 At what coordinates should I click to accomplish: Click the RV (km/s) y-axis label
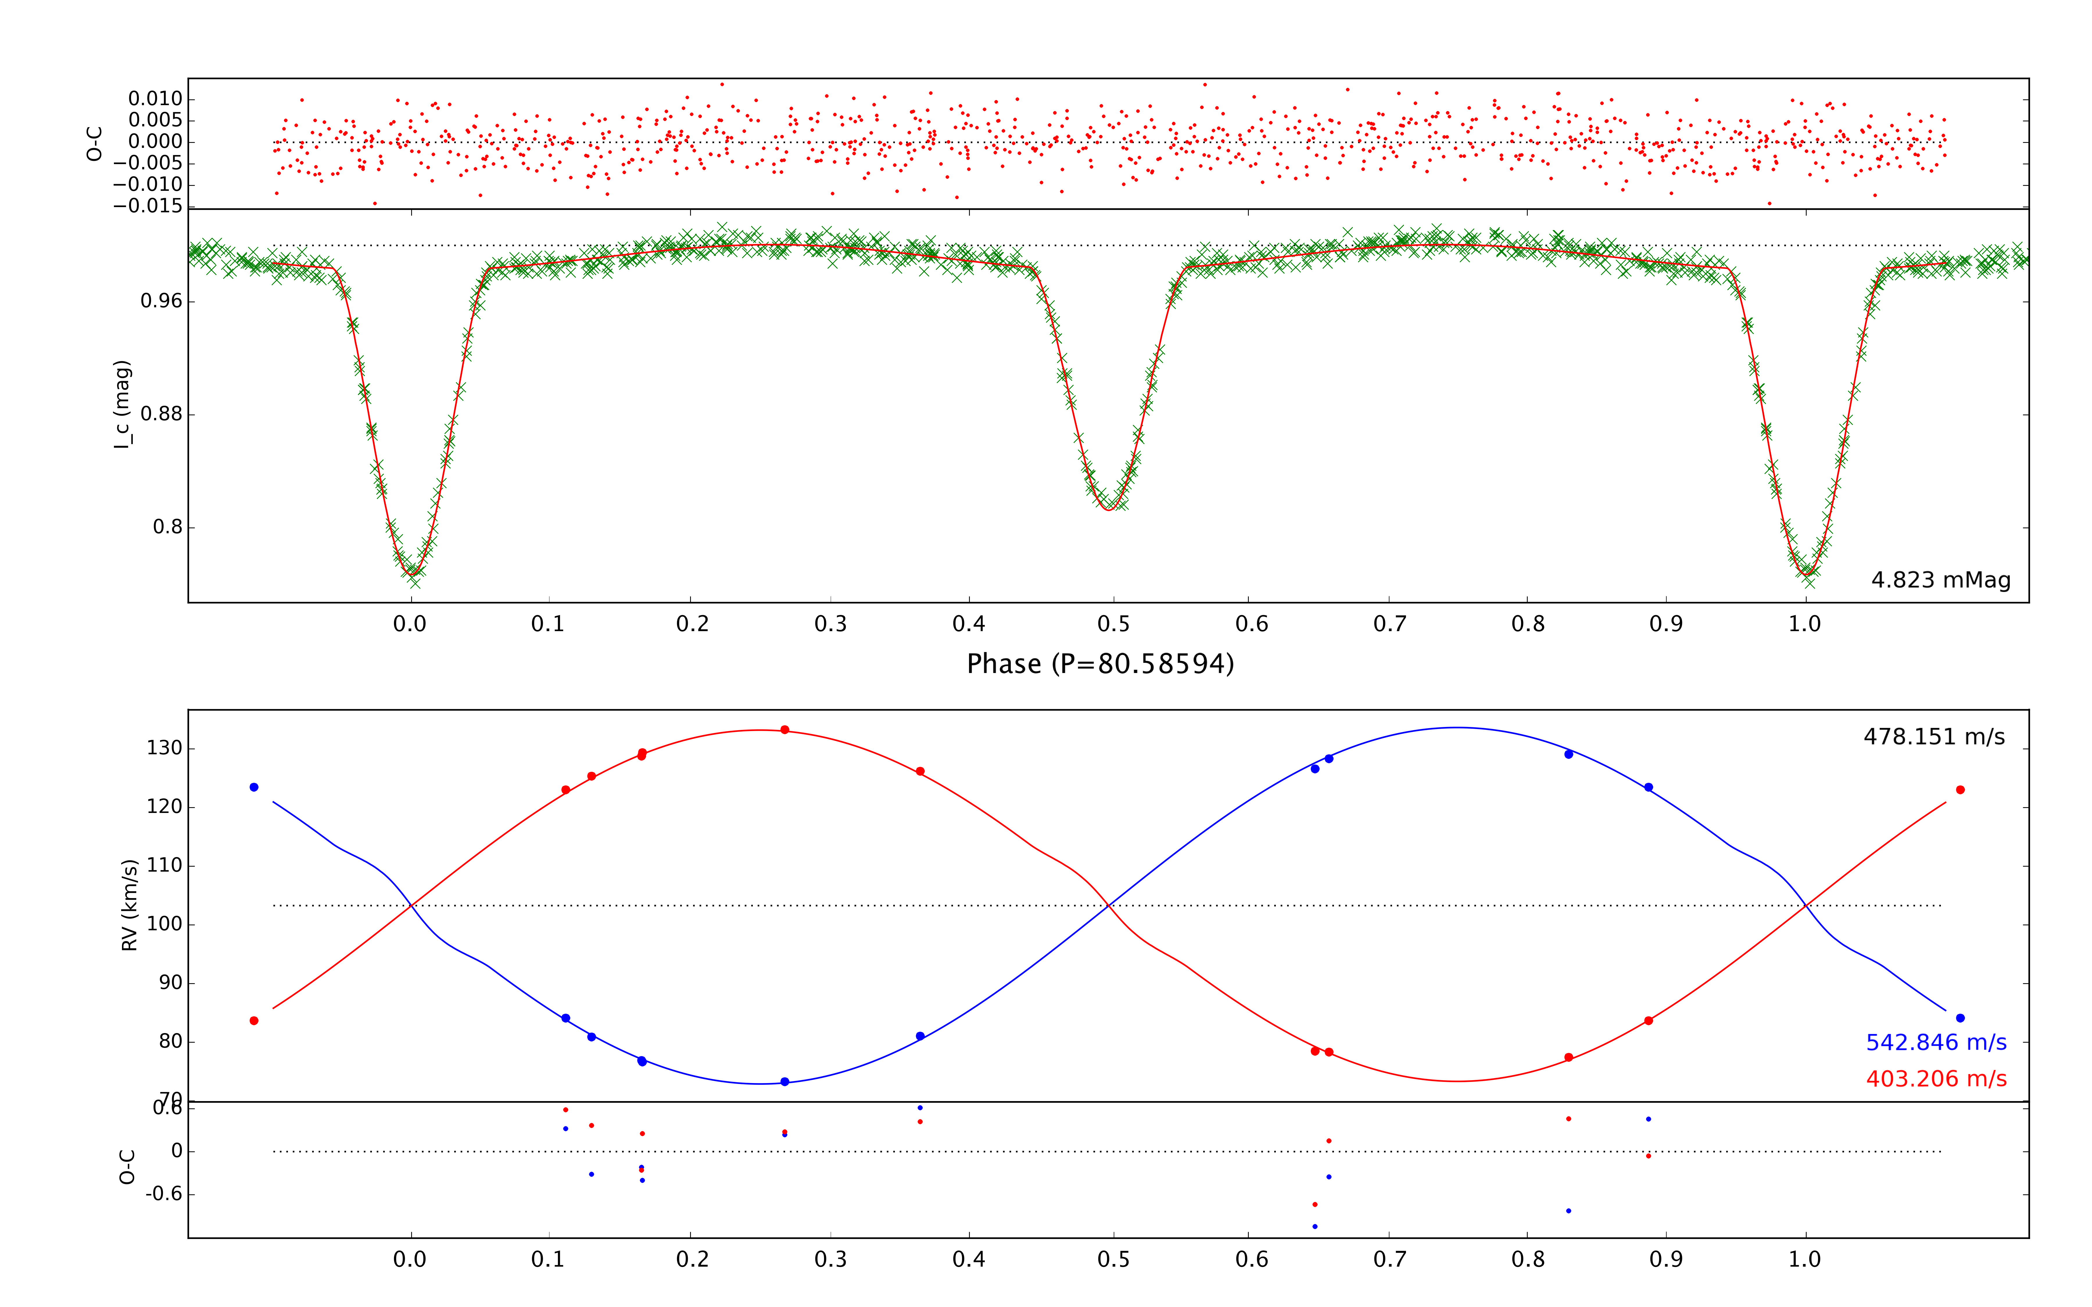[x=130, y=905]
